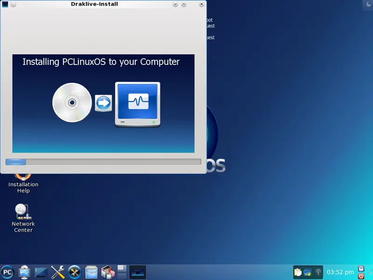Click the network monitor tray icon

click(308, 272)
